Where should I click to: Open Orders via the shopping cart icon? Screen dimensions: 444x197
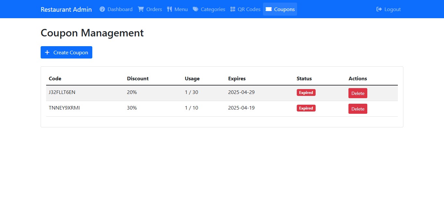141,9
